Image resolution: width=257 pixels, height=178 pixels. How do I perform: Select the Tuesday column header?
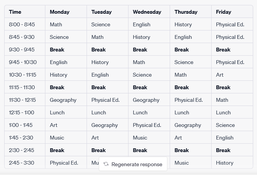pos(101,12)
